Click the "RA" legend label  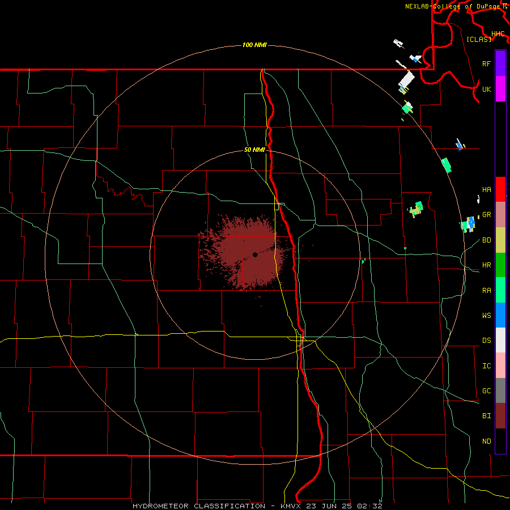tap(486, 290)
